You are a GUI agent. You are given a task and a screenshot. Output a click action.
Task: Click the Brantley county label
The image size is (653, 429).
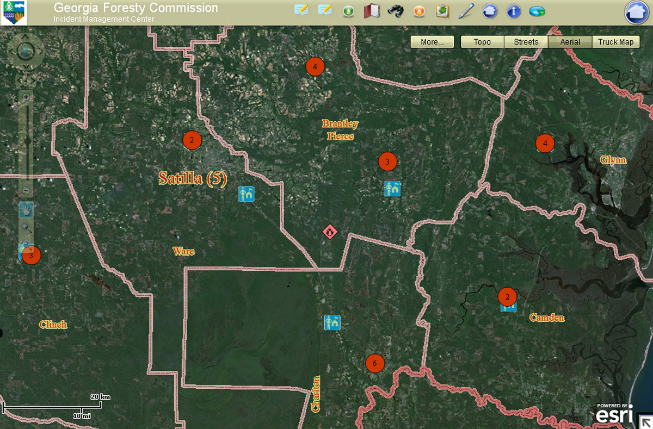[340, 124]
